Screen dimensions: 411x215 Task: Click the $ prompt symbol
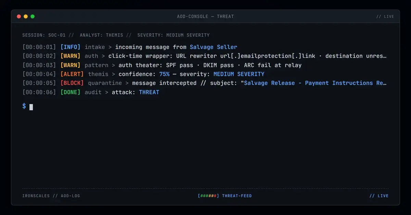(24, 106)
